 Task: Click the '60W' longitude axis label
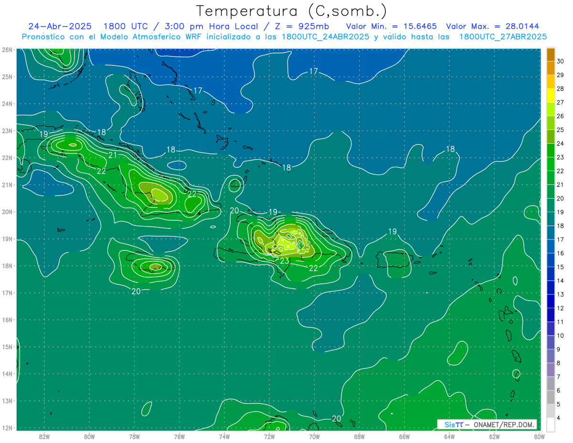tap(539, 436)
